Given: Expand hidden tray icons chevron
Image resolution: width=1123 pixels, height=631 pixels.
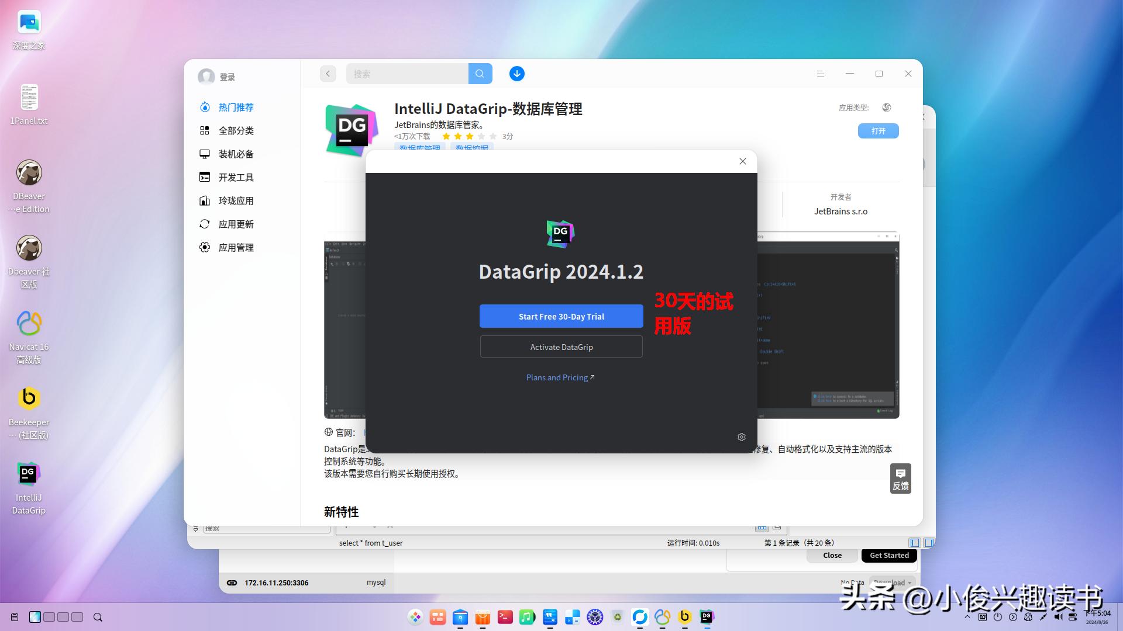Looking at the screenshot, I should coord(967,617).
